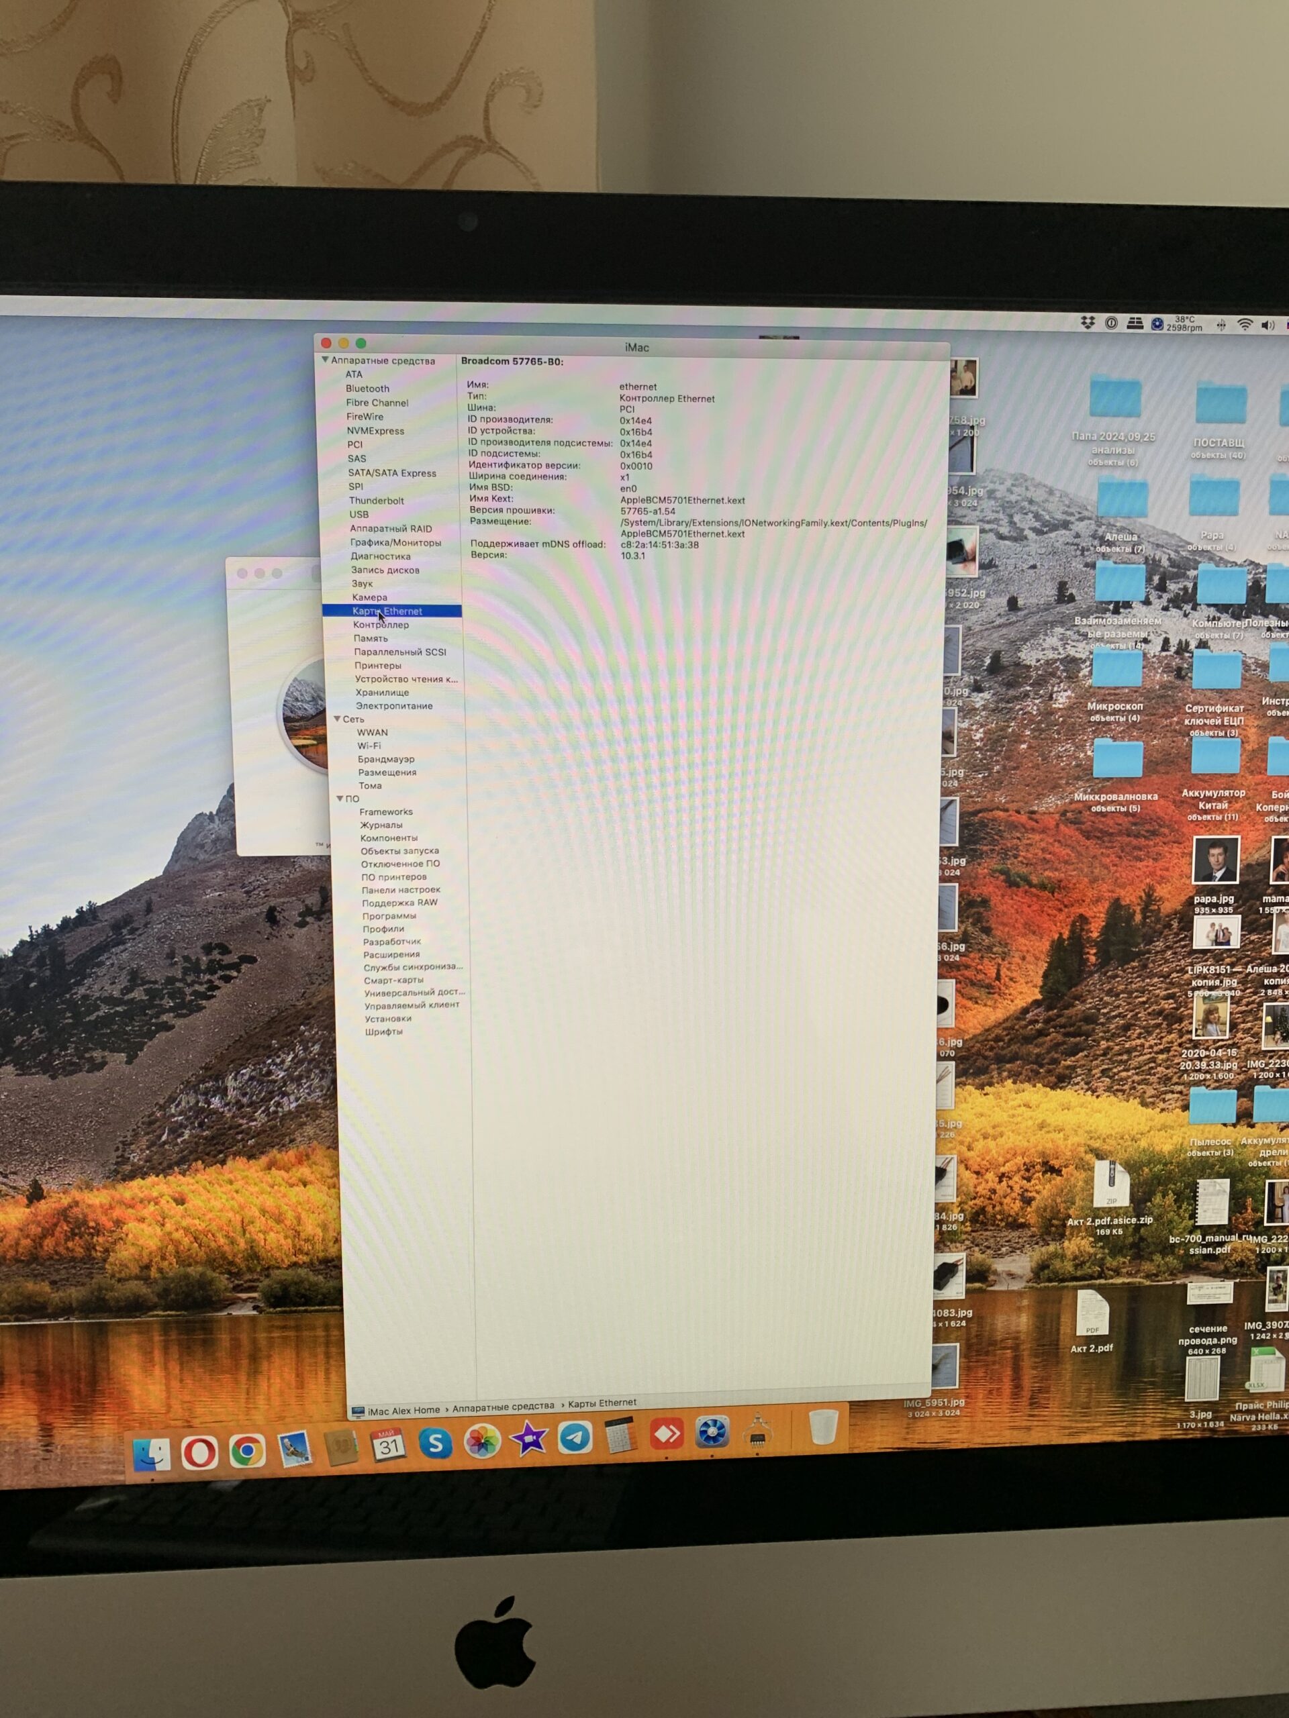Select USB in the sidebar
This screenshot has width=1289, height=1718.
(359, 514)
